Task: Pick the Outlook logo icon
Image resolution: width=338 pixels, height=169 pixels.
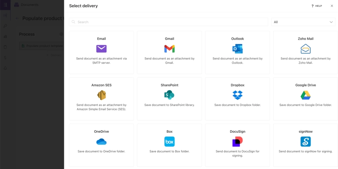Action: pos(237,49)
